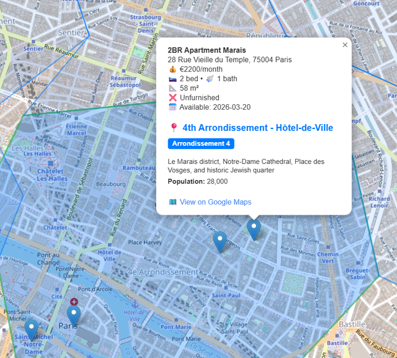Click the Le Village Saint-Paul label

pos(234,328)
